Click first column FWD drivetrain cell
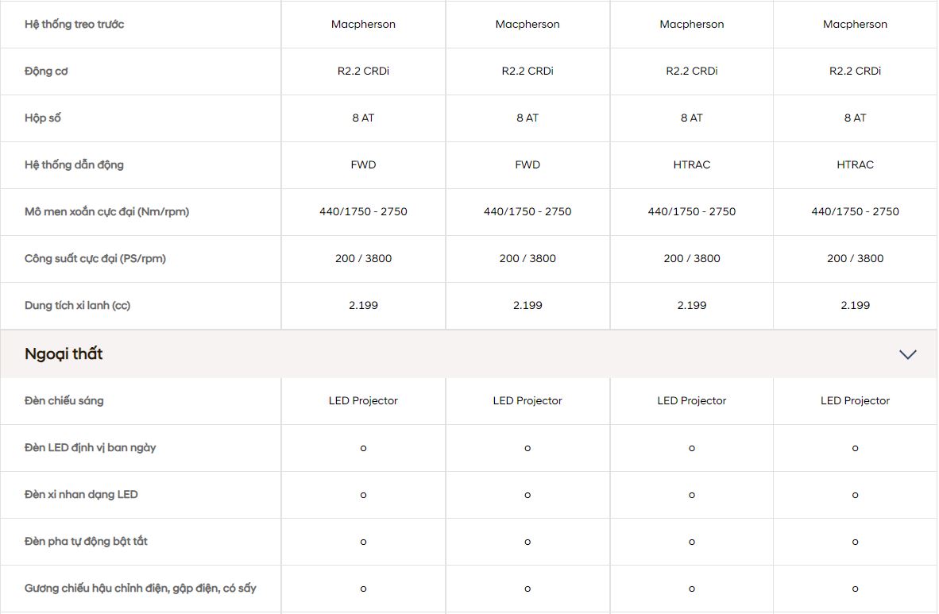 [364, 164]
